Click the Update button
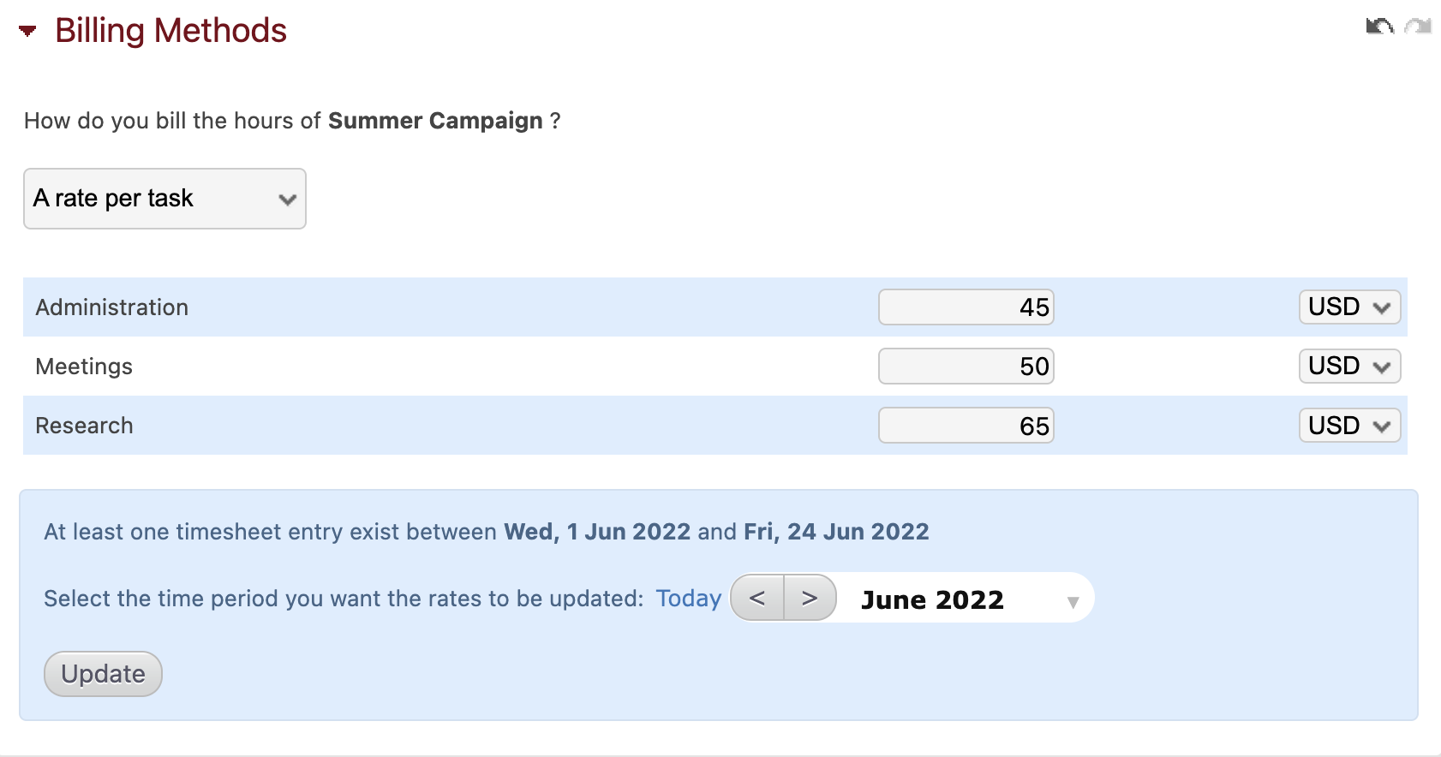The image size is (1441, 757). 103,674
